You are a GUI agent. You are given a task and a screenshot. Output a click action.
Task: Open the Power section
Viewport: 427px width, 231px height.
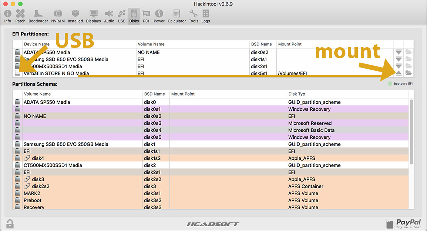(159, 16)
